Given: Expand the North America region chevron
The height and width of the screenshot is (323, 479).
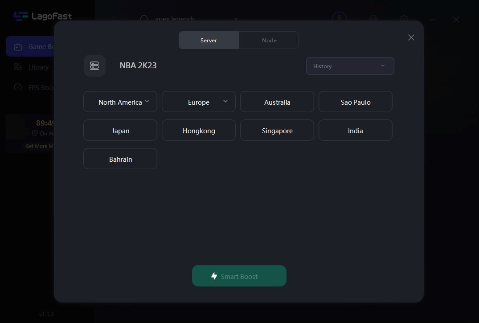Looking at the screenshot, I should click(147, 101).
